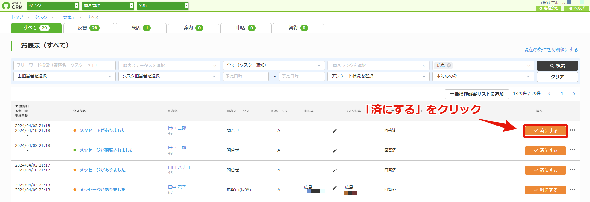The image size is (590, 202).
Task: Click 済にする button in second row
Action: pyautogui.click(x=545, y=150)
